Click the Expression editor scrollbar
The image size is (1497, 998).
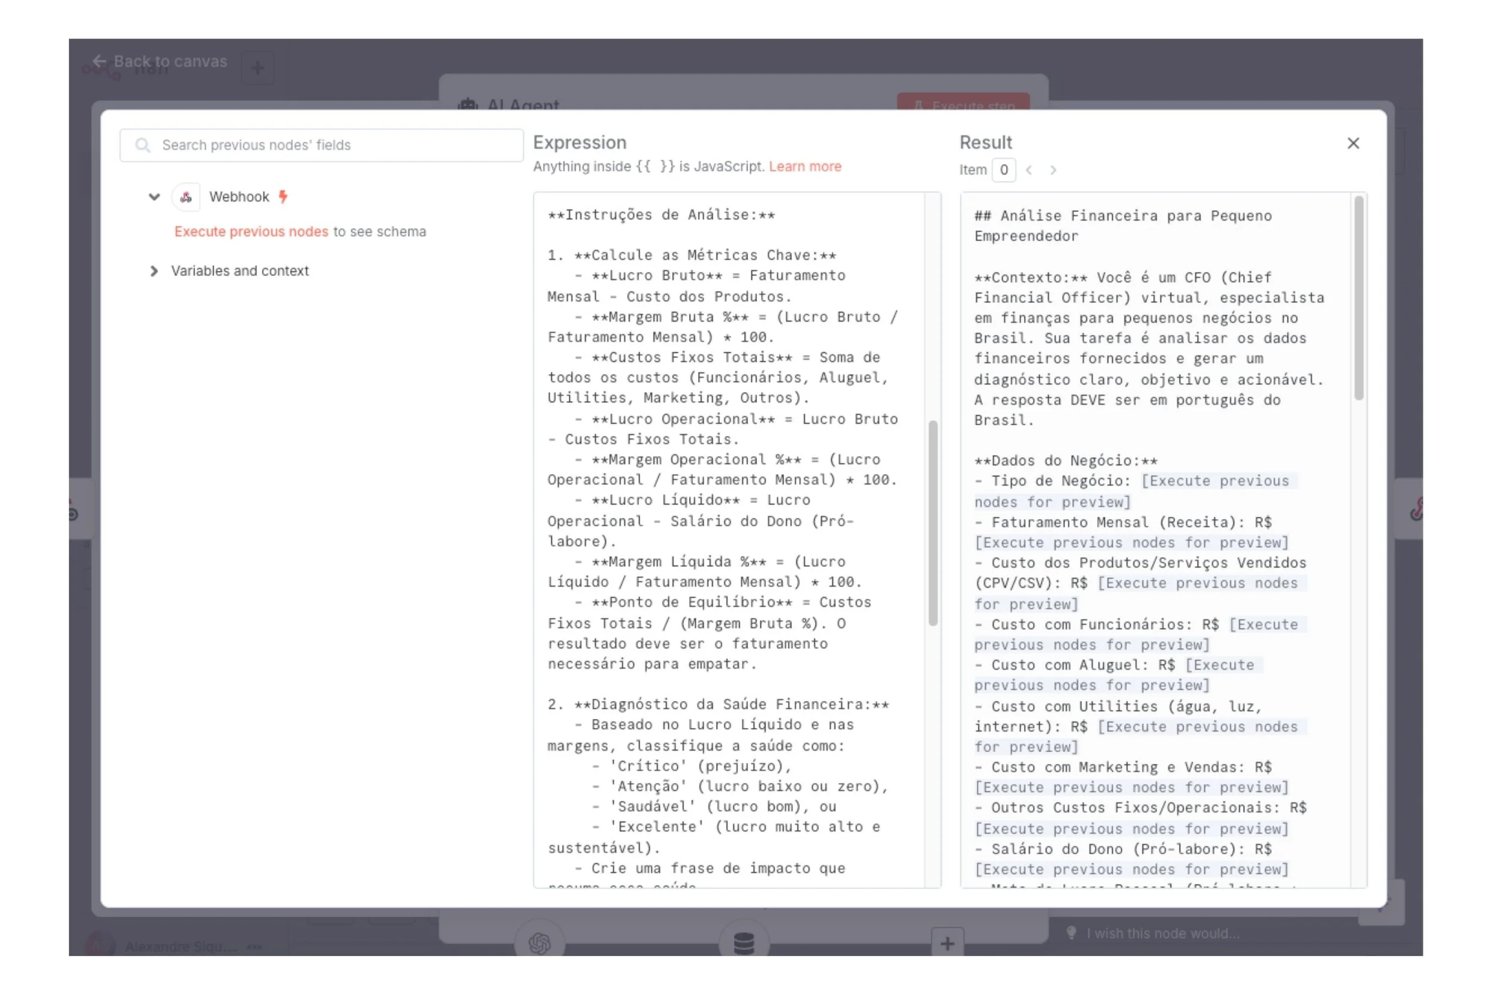(x=933, y=523)
